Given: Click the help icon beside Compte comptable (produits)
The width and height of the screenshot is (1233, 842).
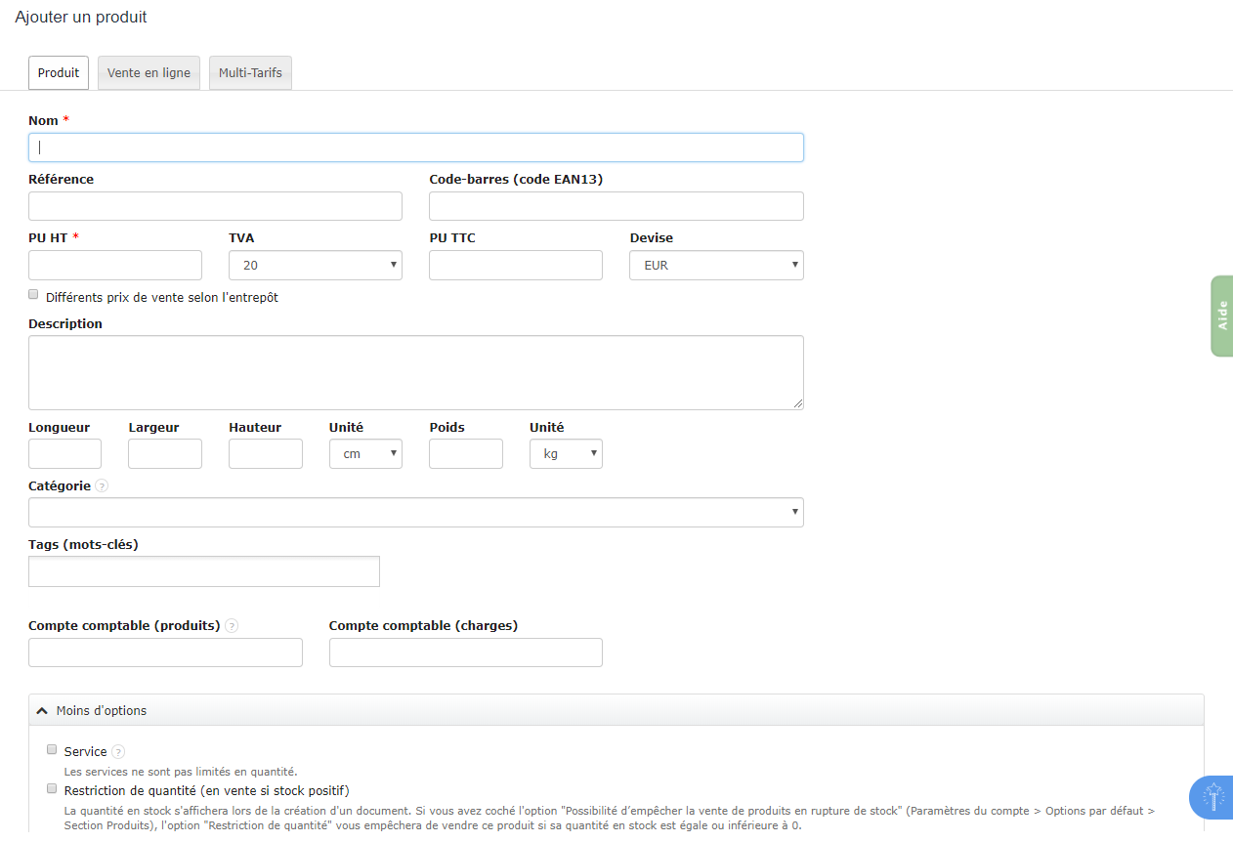Looking at the screenshot, I should click(x=232, y=625).
